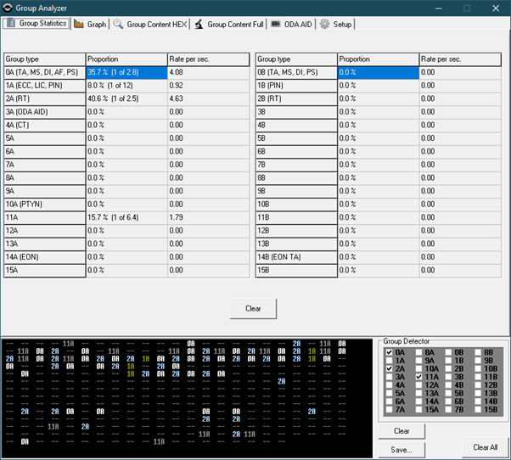Open Setup via its gear icon

324,25
